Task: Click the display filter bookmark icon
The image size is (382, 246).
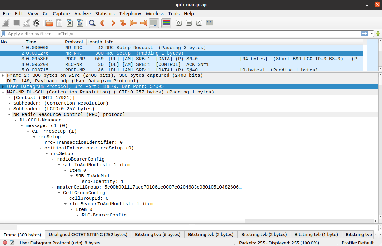Action: 4,34
